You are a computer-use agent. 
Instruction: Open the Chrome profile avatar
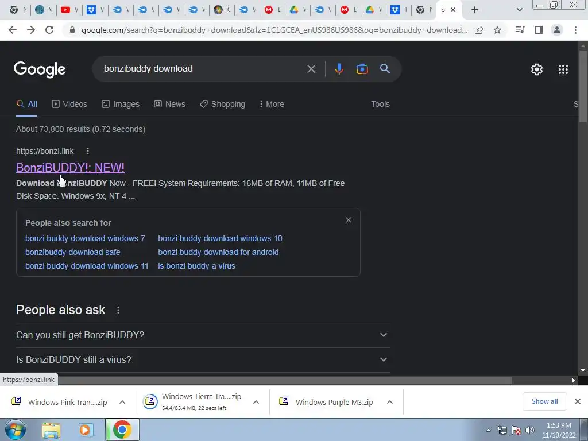point(557,30)
